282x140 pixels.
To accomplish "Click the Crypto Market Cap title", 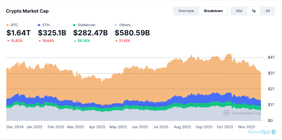I will pyautogui.click(x=27, y=11).
